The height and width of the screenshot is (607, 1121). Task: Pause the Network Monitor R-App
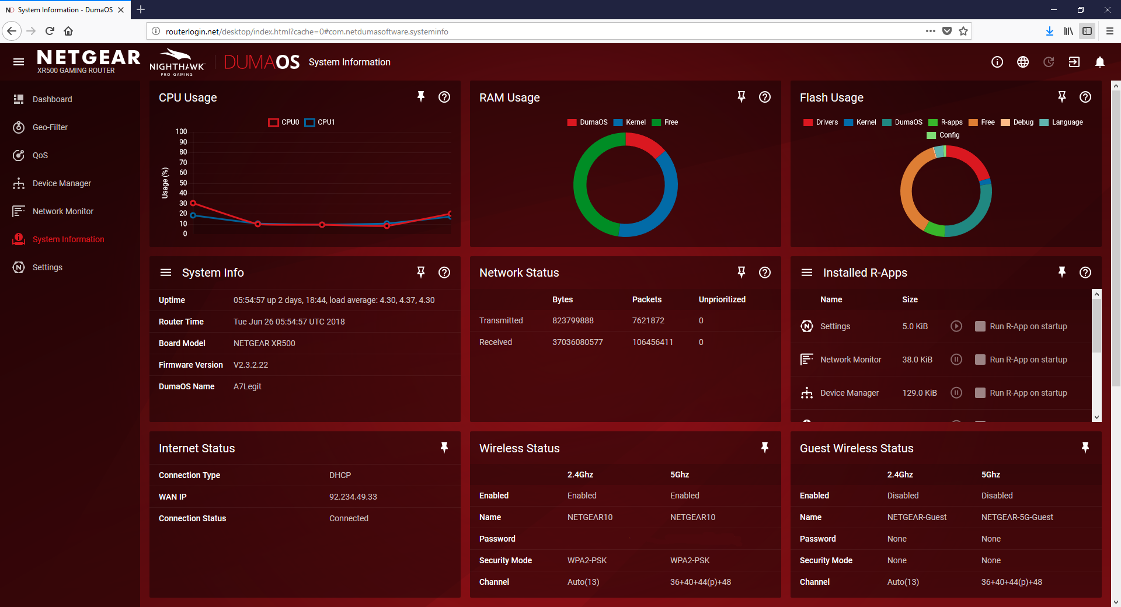point(956,360)
